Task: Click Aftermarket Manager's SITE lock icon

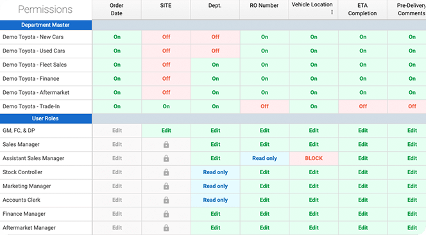Action: 166,228
